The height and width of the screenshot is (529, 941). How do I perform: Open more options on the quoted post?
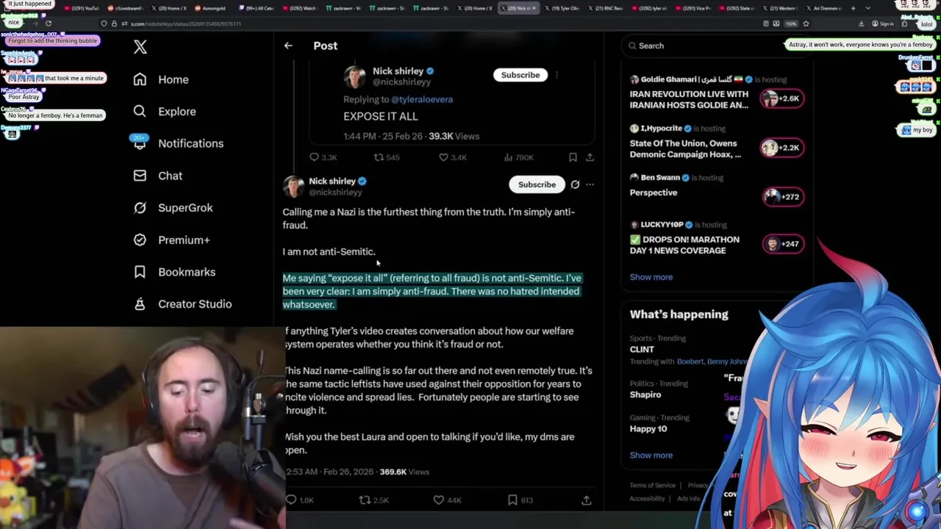pyautogui.click(x=557, y=75)
